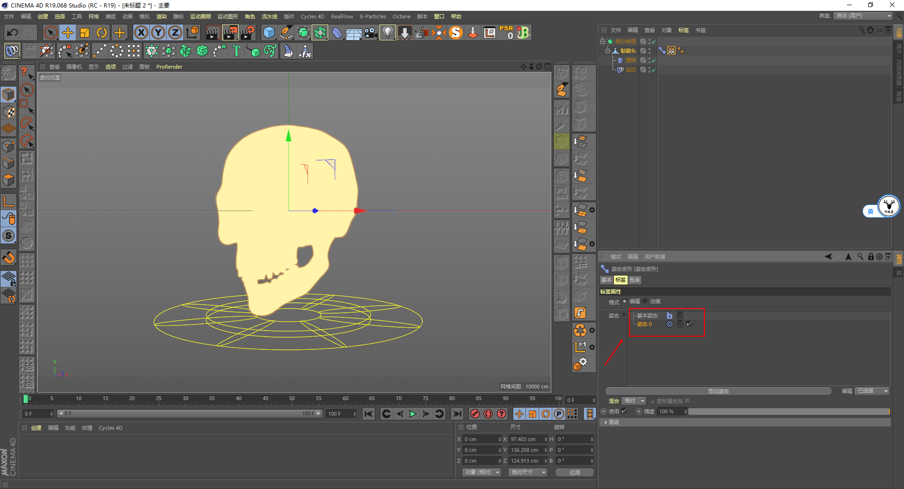Click the floor grid object icon
The width and height of the screenshot is (904, 489).
click(354, 32)
